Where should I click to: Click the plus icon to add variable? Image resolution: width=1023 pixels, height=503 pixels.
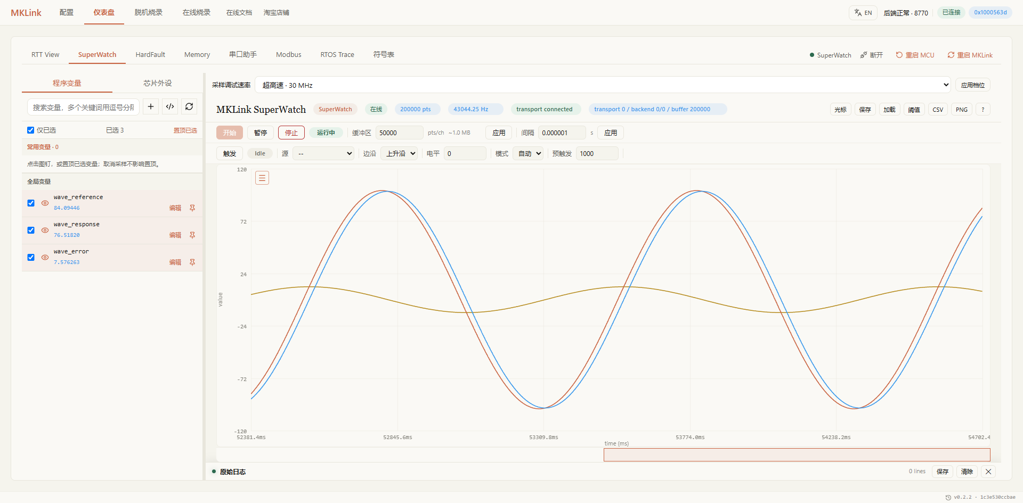click(x=151, y=107)
